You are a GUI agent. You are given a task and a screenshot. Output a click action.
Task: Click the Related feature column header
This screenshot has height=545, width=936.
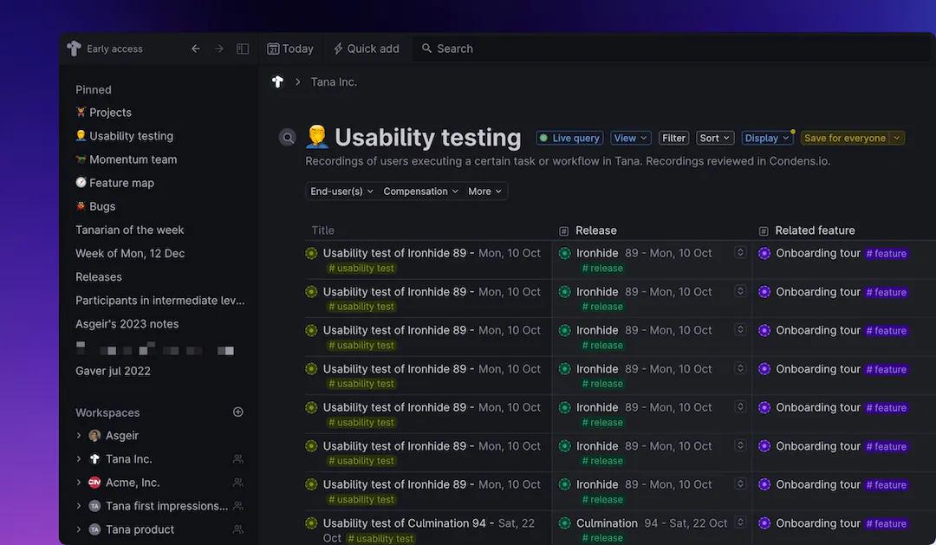pyautogui.click(x=815, y=230)
